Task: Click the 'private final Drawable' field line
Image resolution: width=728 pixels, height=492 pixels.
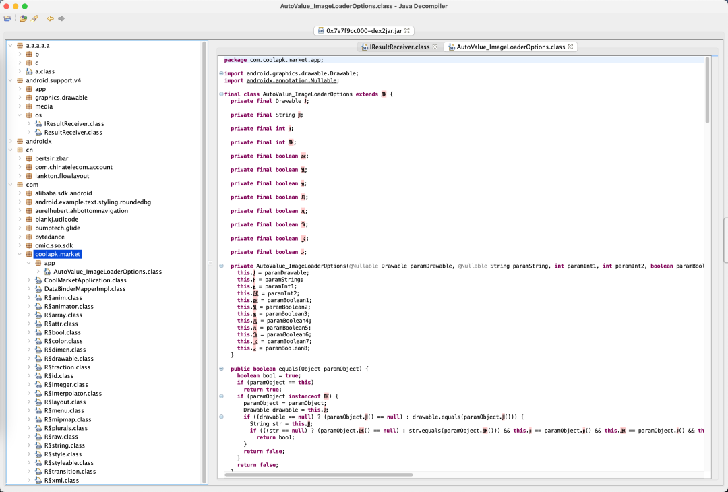Action: [269, 101]
